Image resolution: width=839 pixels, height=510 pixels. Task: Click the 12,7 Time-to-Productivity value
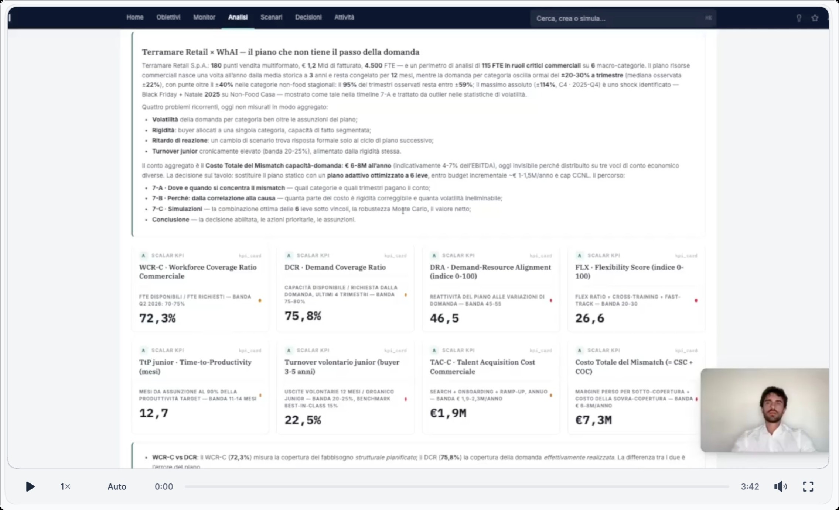[x=154, y=413]
